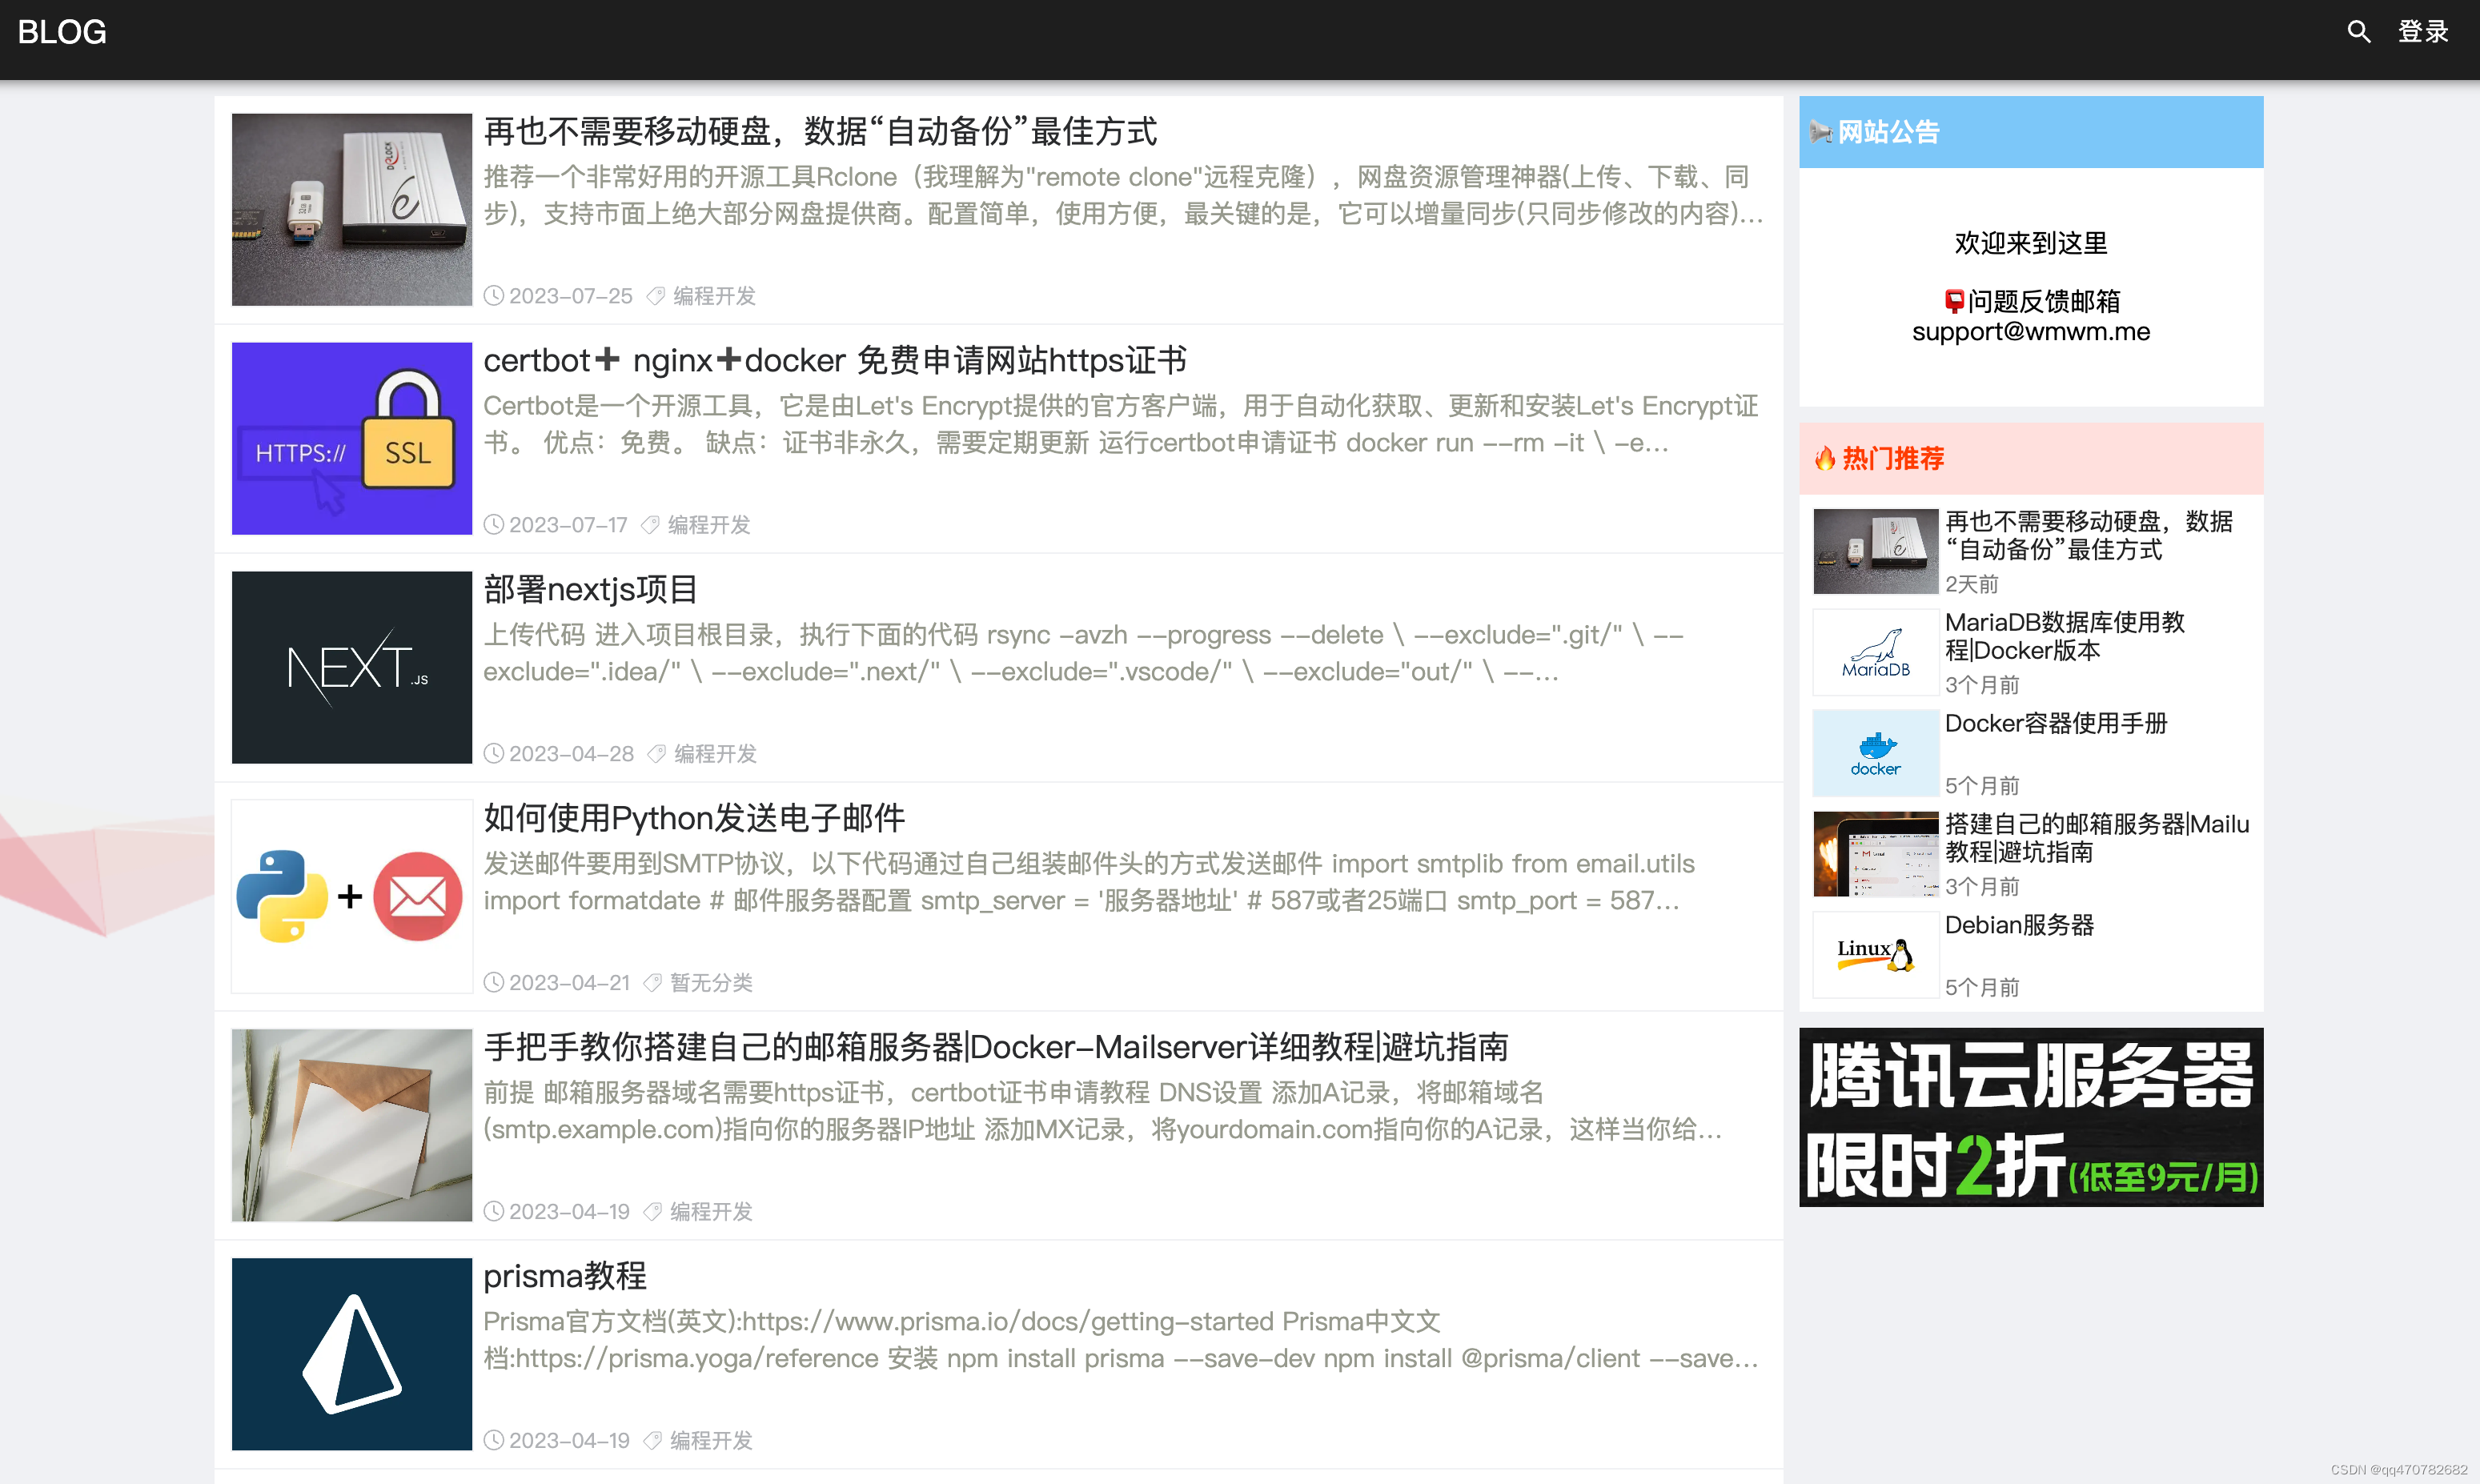Click the HTTPS SSL padlock thumbnail

point(352,439)
